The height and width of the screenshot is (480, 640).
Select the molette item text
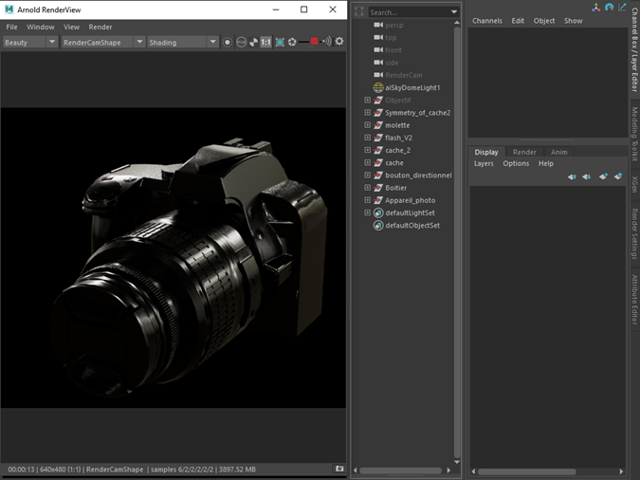point(397,125)
